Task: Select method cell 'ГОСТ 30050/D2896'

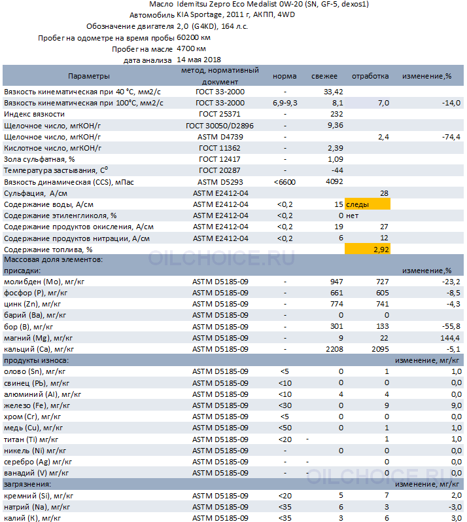Action: click(x=219, y=126)
